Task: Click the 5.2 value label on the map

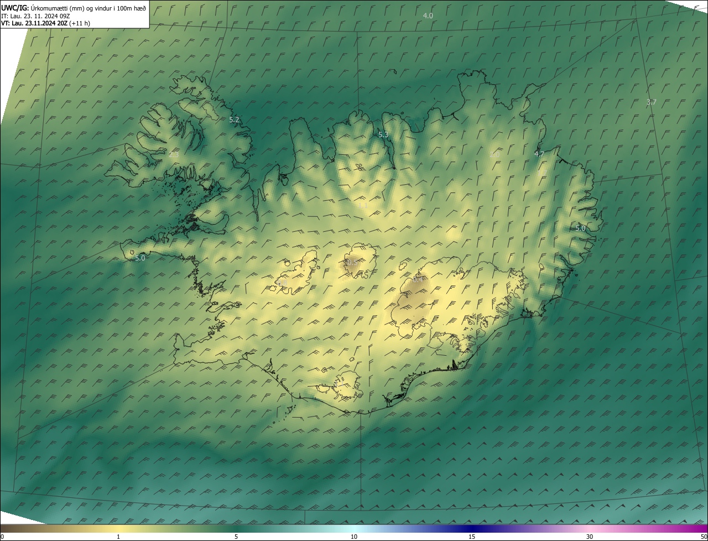Action: tap(234, 119)
